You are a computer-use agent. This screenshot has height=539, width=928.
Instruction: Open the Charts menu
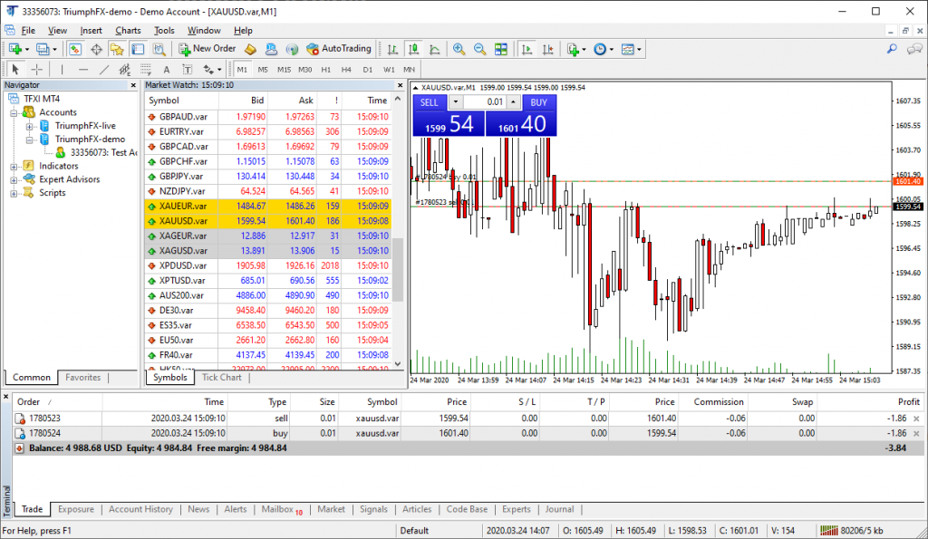coord(128,30)
